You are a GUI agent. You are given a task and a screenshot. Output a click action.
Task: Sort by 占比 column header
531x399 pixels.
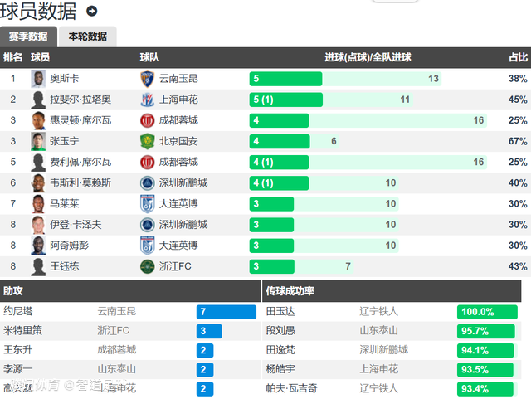[517, 57]
